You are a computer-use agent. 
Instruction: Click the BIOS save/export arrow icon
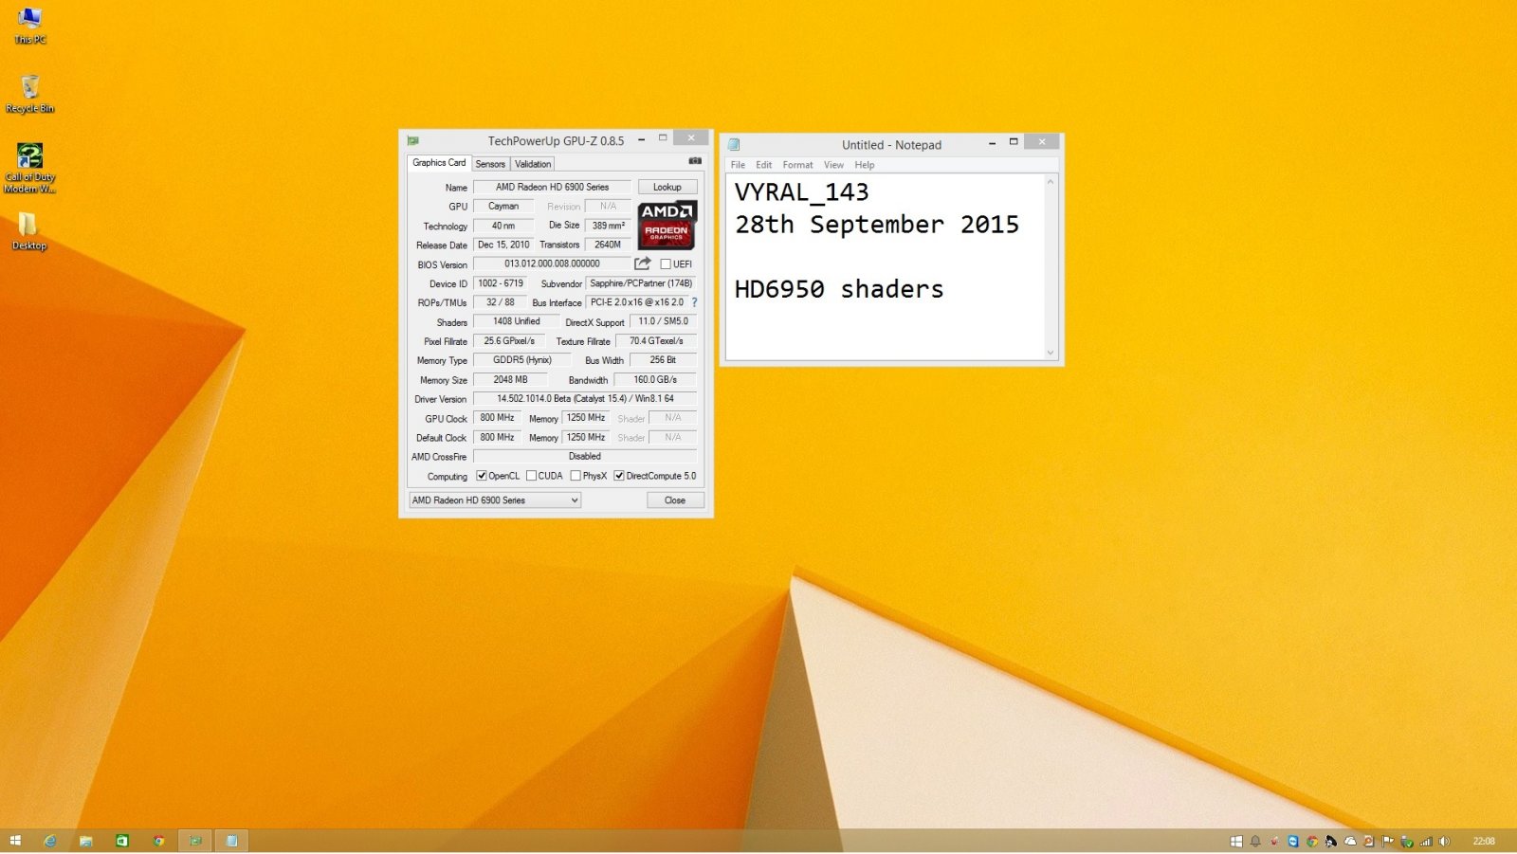[643, 263]
